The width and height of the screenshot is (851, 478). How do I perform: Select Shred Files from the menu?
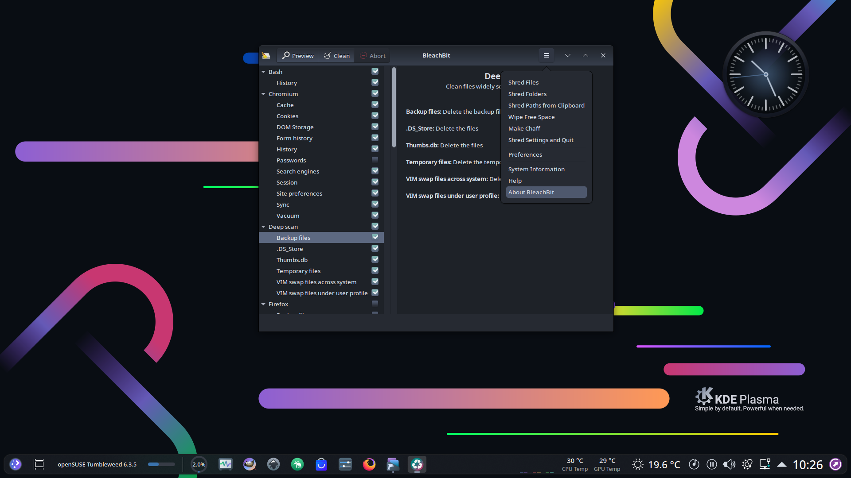[546, 82]
